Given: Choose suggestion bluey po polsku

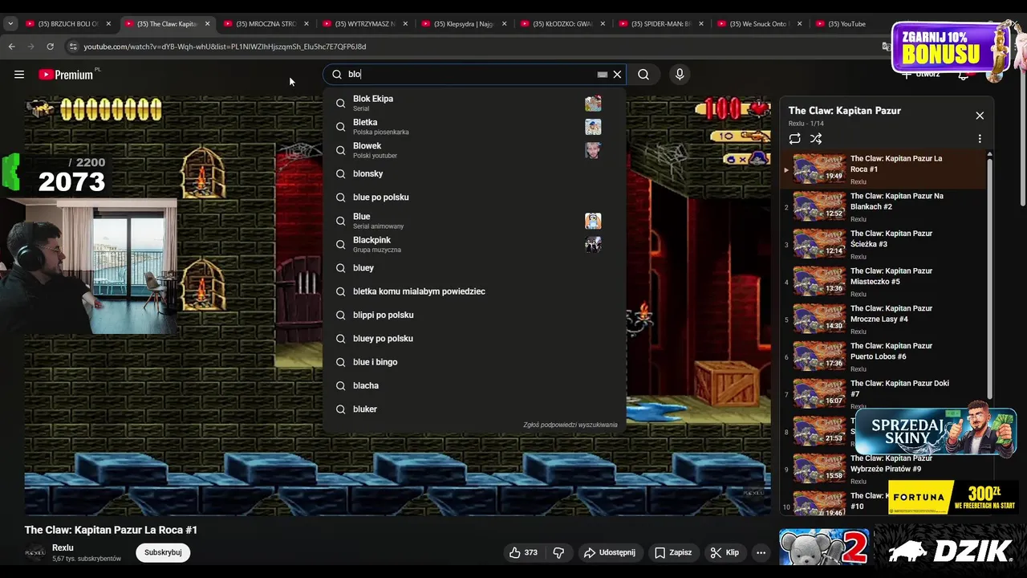Looking at the screenshot, I should (474, 339).
